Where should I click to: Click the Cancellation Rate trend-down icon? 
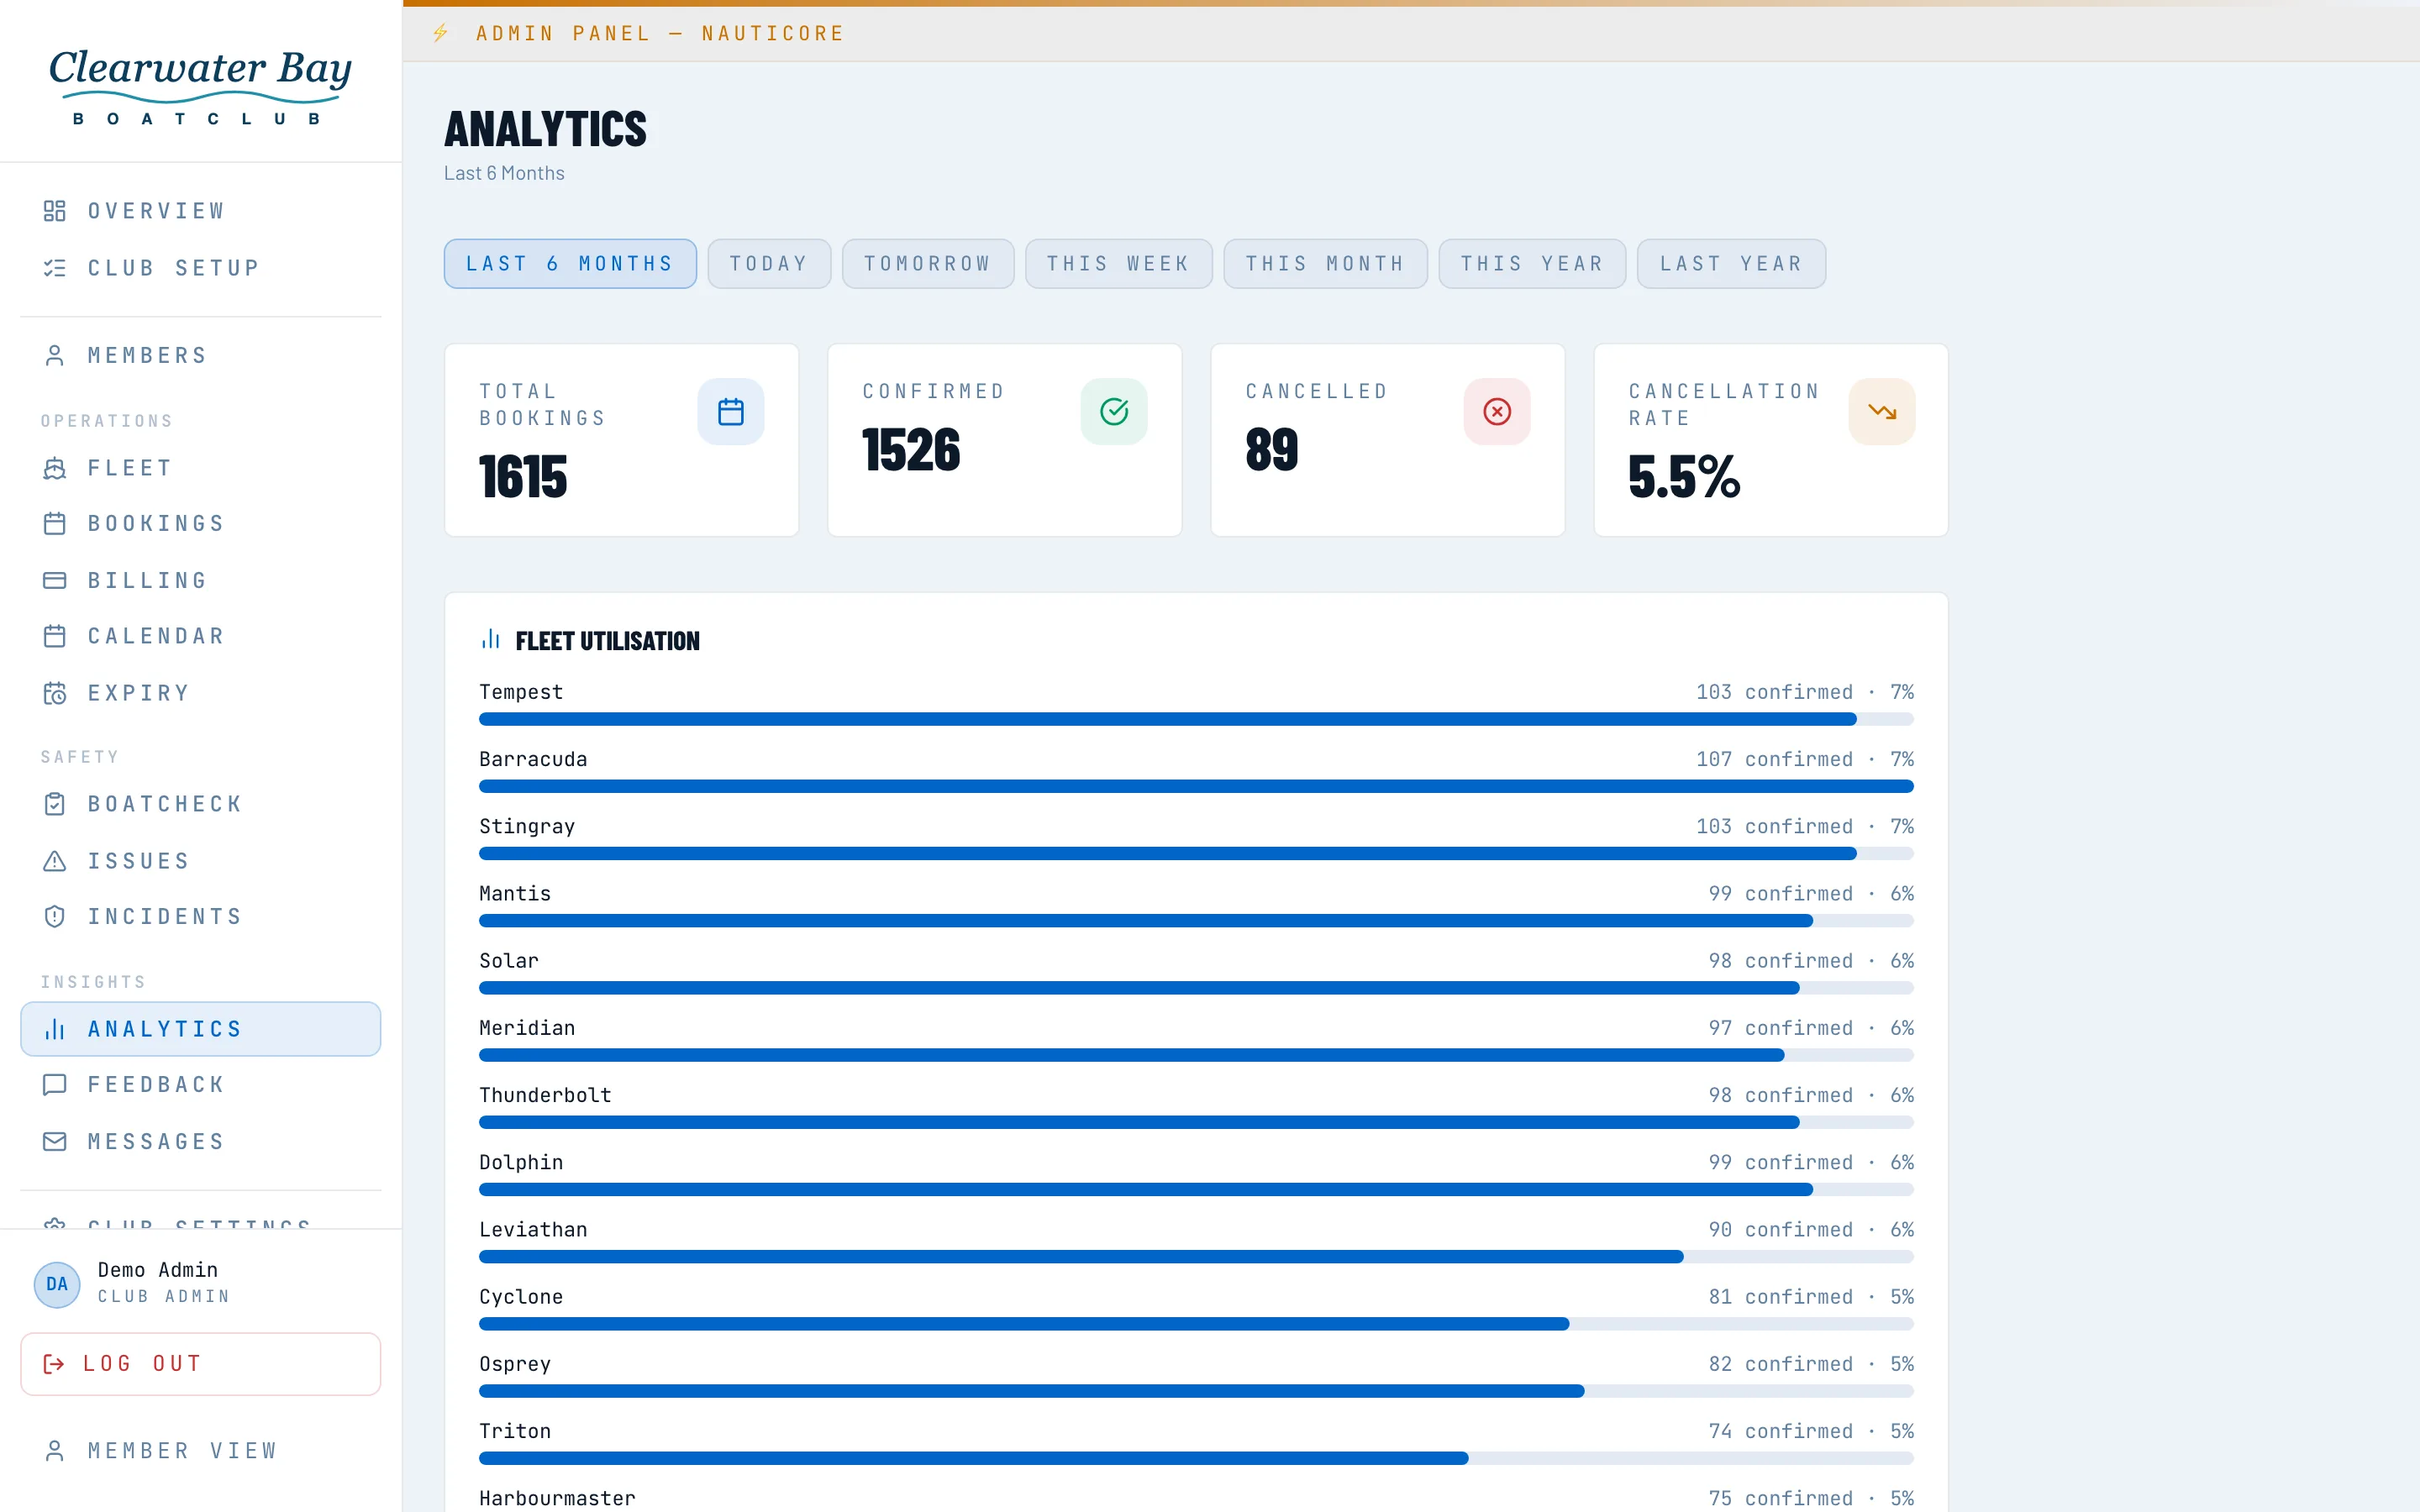tap(1882, 411)
